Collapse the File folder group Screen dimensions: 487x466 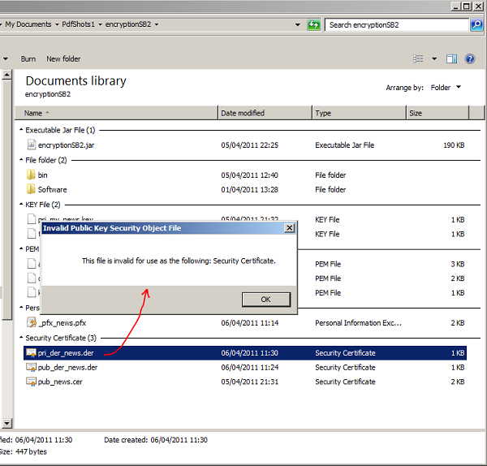tap(21, 160)
